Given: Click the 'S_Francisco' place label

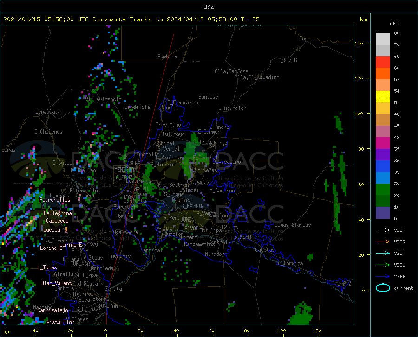Looking at the screenshot, I should click(x=183, y=102).
